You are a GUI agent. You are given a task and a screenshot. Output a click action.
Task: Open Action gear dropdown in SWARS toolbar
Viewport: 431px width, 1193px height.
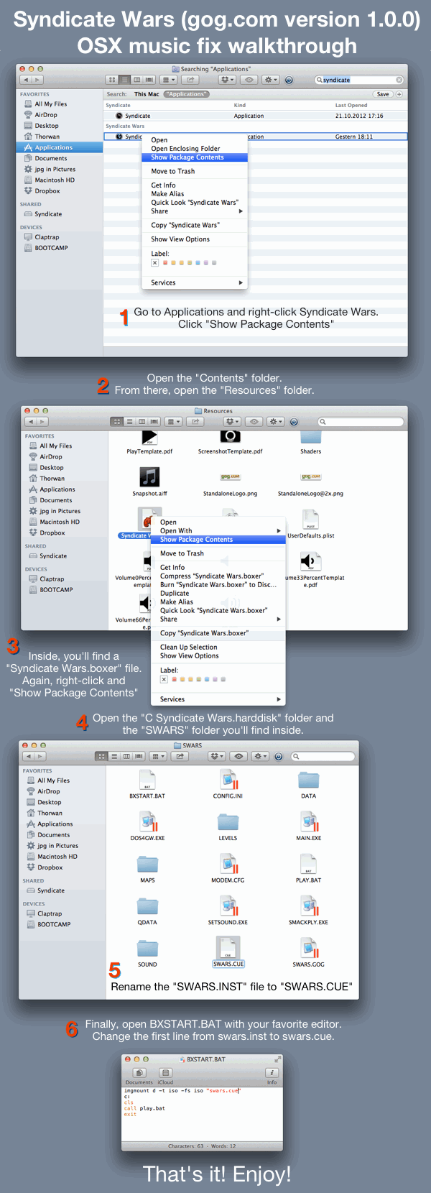tap(260, 756)
